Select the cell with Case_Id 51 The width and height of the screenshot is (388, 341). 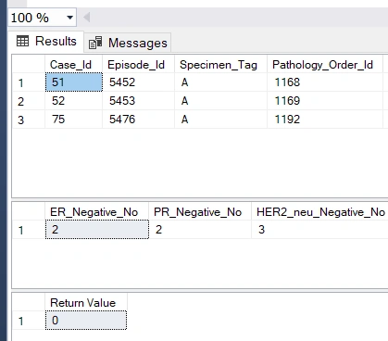coord(74,82)
